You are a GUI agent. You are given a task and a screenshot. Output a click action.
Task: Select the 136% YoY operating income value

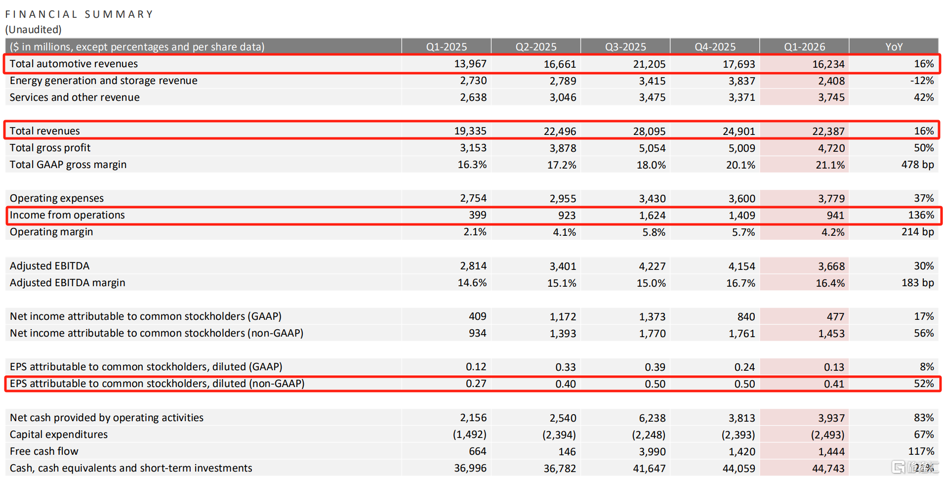(x=921, y=215)
